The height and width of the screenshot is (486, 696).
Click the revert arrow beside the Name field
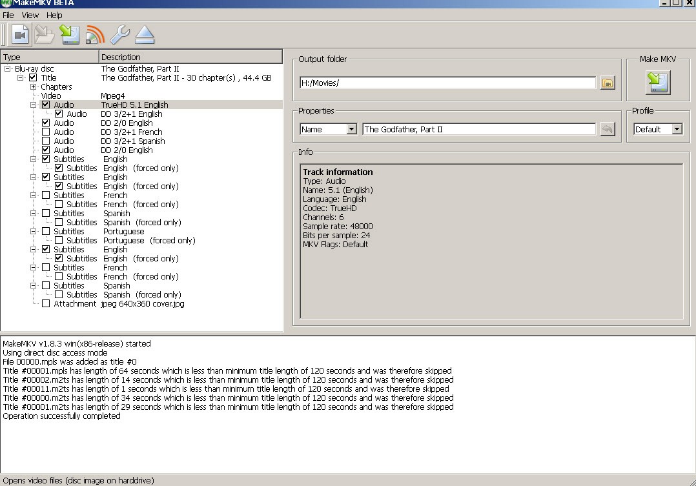coord(608,129)
